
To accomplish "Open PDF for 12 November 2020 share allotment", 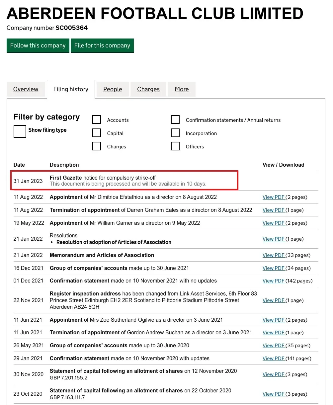I will tap(274, 374).
